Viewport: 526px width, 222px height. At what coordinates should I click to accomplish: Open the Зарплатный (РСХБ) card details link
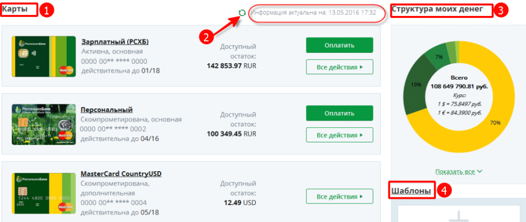pos(115,42)
